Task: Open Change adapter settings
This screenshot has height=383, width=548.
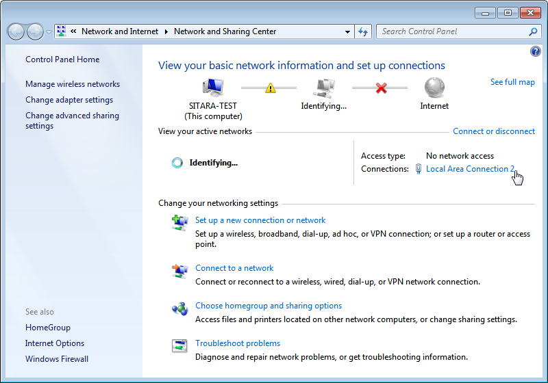Action: [69, 100]
